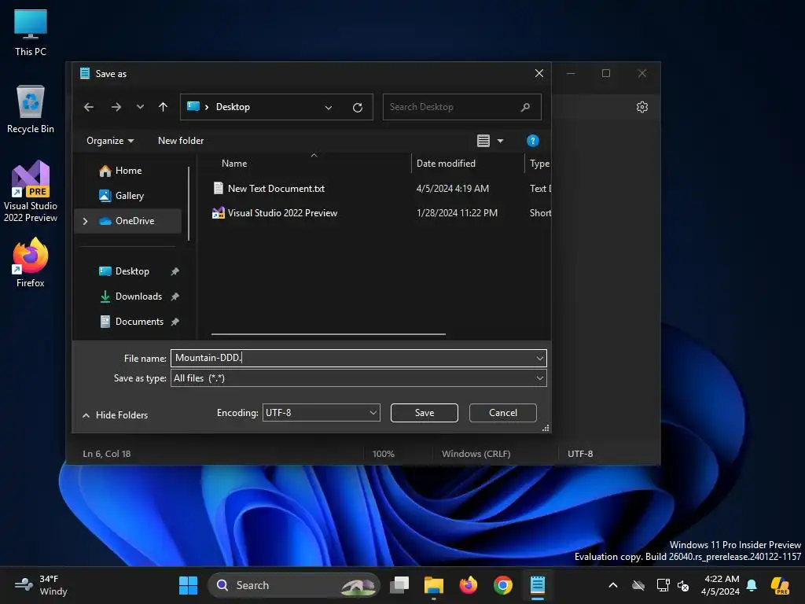This screenshot has width=805, height=604.
Task: Create a New folder
Action: coord(181,141)
